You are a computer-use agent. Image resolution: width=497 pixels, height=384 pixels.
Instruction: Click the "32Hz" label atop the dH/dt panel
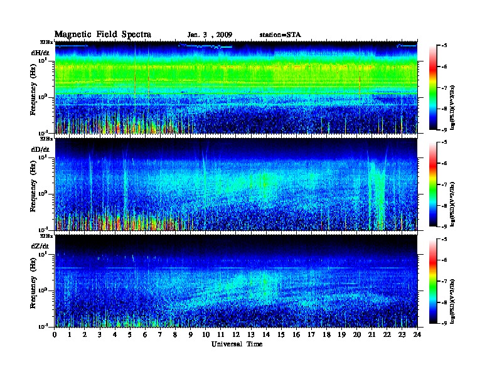(x=46, y=42)
